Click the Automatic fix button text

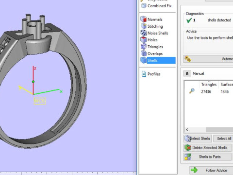click(x=227, y=59)
